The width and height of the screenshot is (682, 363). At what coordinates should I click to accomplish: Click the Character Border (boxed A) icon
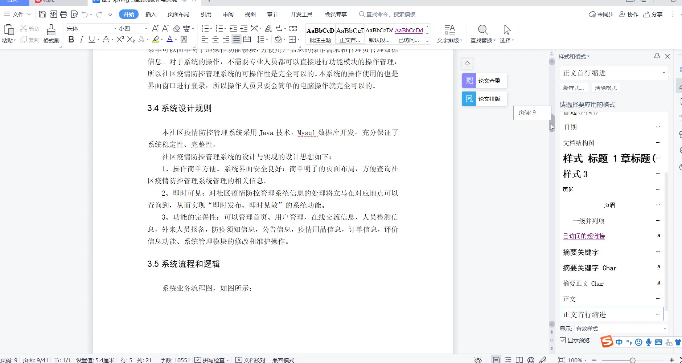184,39
